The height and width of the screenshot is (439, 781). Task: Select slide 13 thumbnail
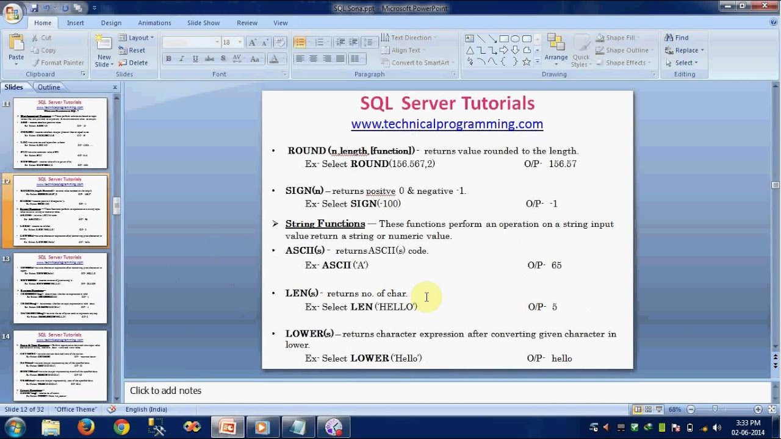click(60, 288)
